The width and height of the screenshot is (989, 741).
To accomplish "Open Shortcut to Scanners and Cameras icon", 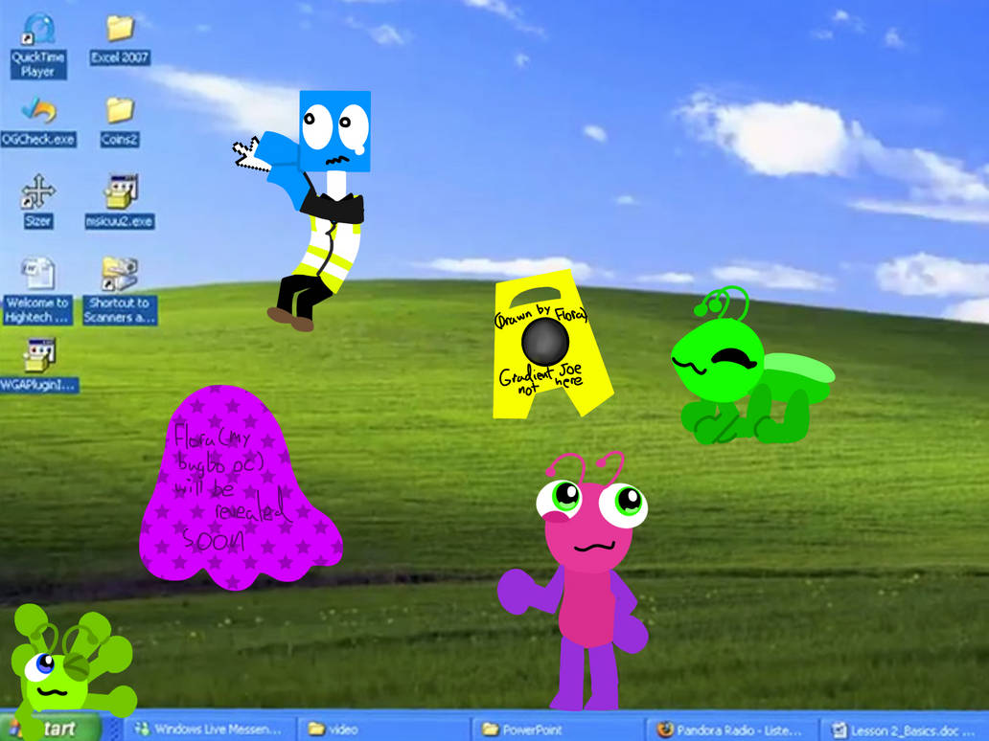I will tap(120, 290).
